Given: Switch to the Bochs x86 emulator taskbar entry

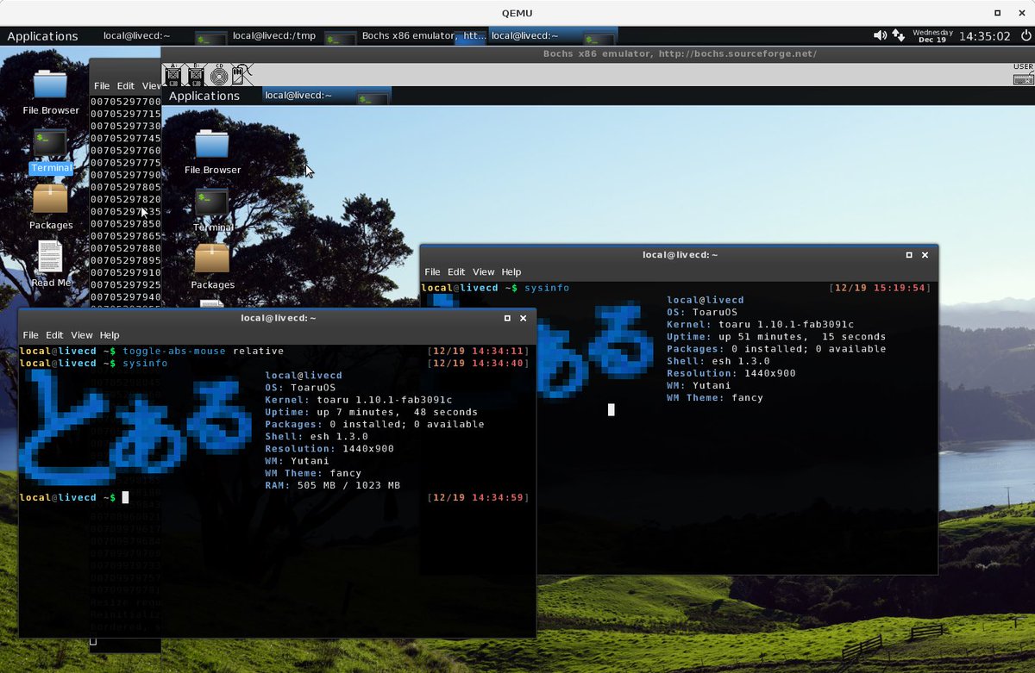Looking at the screenshot, I should click(x=423, y=36).
